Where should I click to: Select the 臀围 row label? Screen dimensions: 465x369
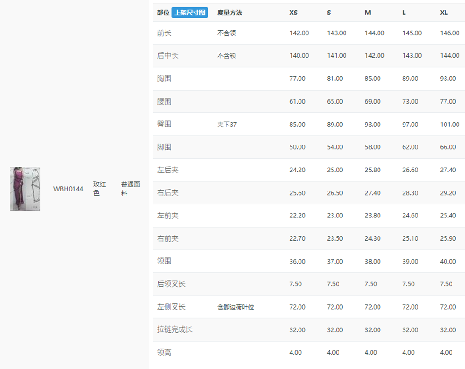click(x=164, y=124)
